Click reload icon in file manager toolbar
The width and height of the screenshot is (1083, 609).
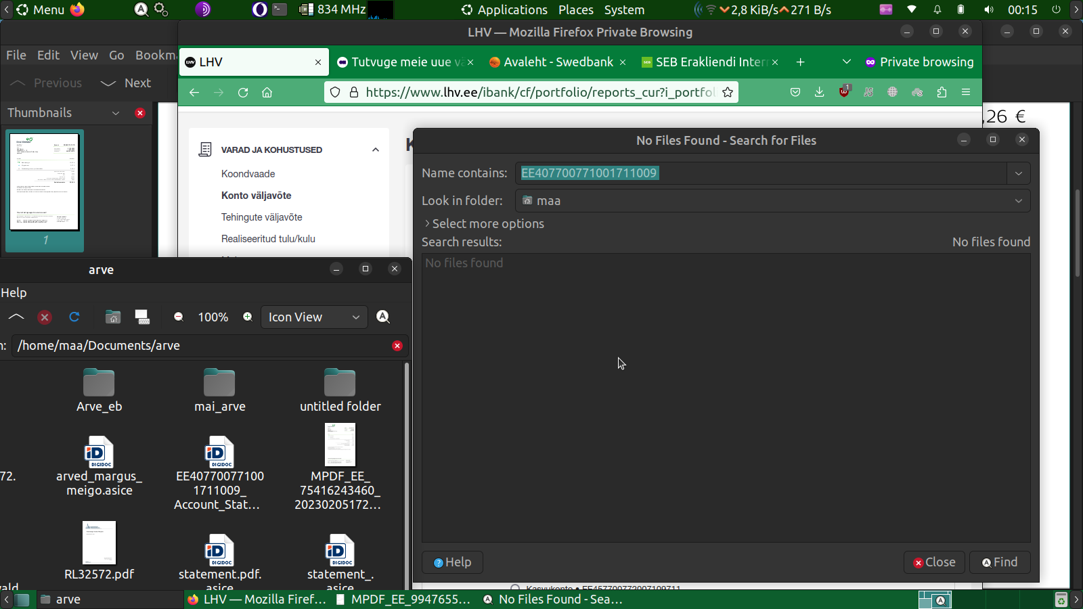(74, 317)
